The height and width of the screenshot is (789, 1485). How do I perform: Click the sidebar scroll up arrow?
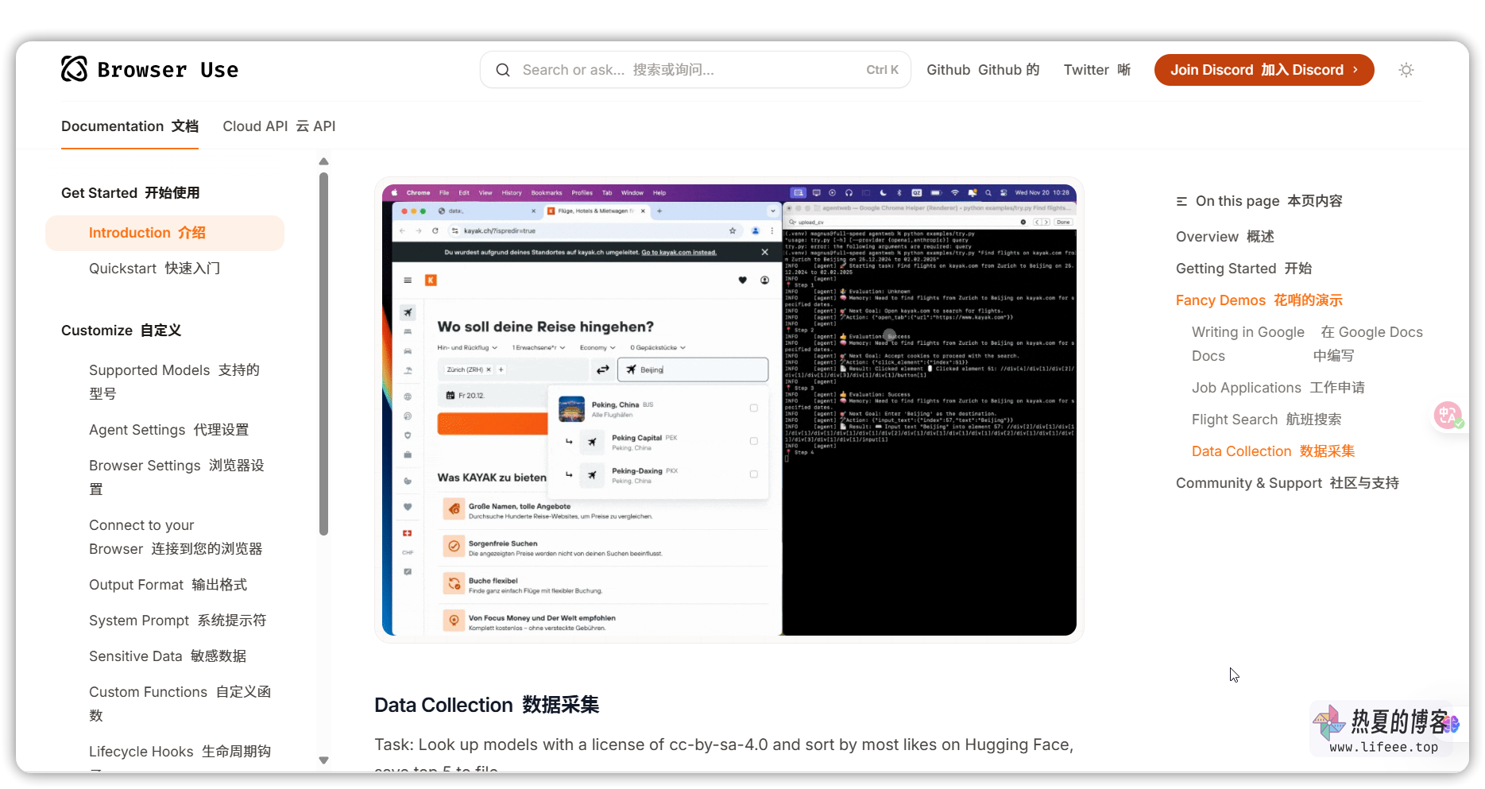[323, 162]
